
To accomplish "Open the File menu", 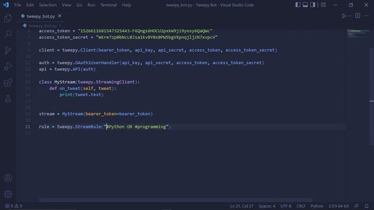I will [18, 5].
